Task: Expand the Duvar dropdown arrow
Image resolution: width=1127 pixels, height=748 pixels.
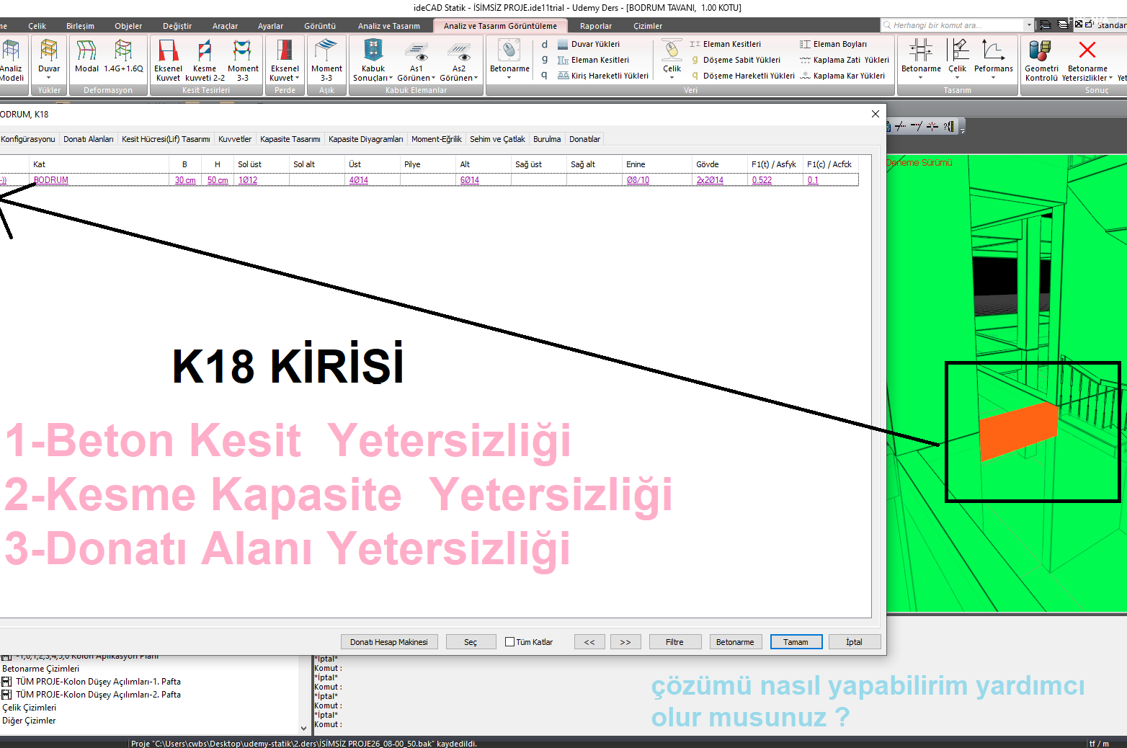Action: point(49,78)
